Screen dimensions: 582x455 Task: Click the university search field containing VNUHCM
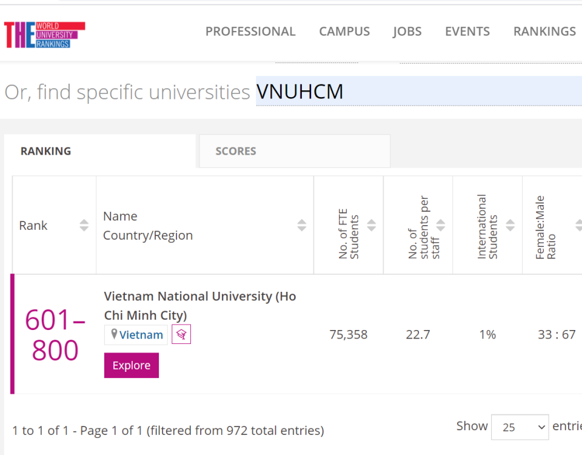pyautogui.click(x=419, y=92)
